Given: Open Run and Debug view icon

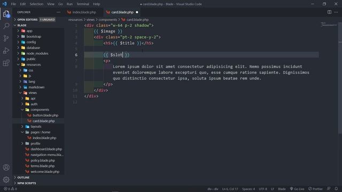Looking at the screenshot, I should (6, 51).
